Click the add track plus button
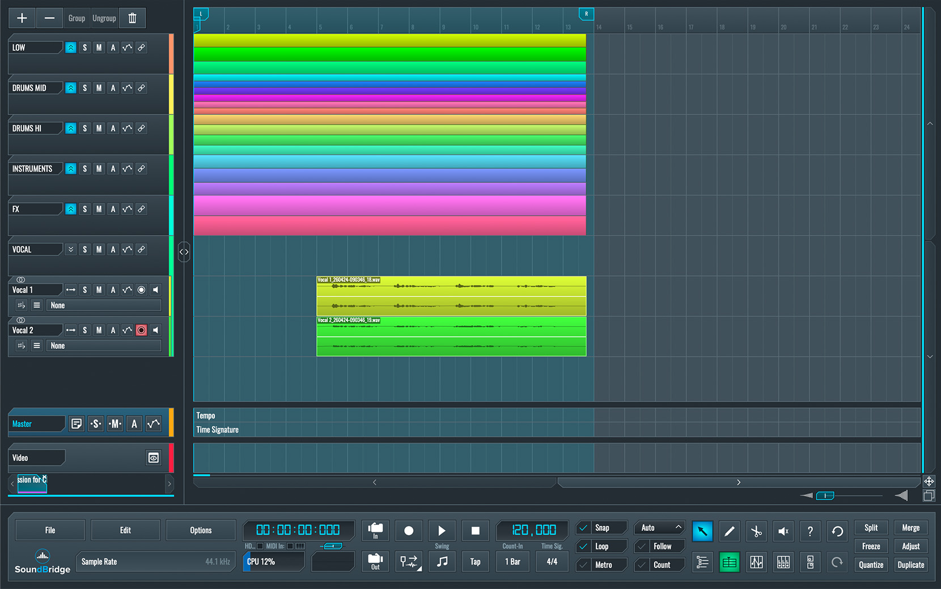The image size is (941, 589). tap(22, 18)
